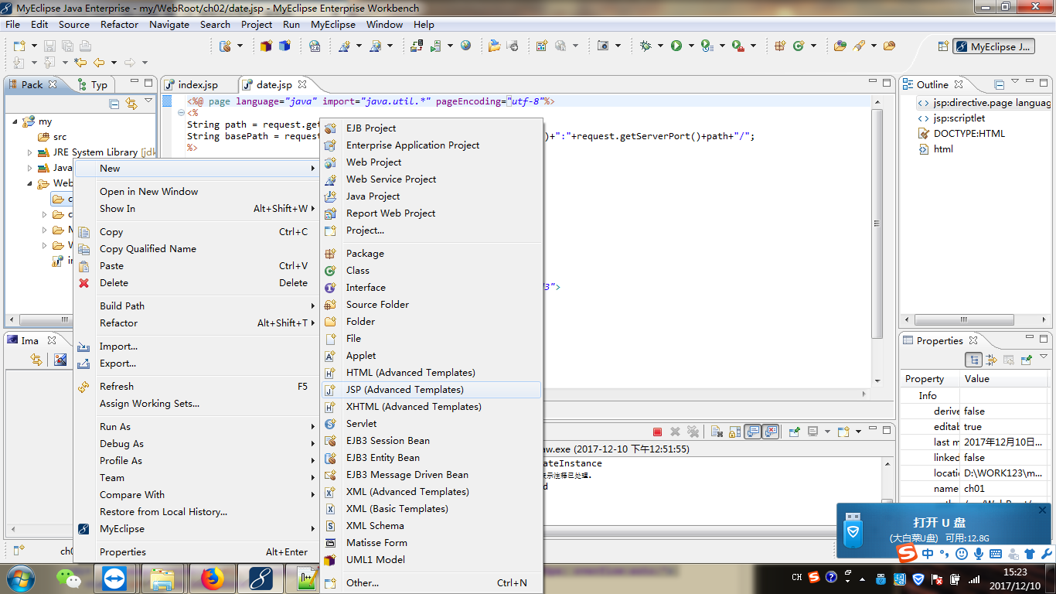The image size is (1056, 594).
Task: Click the WeChat taskbar icon
Action: [x=69, y=579]
